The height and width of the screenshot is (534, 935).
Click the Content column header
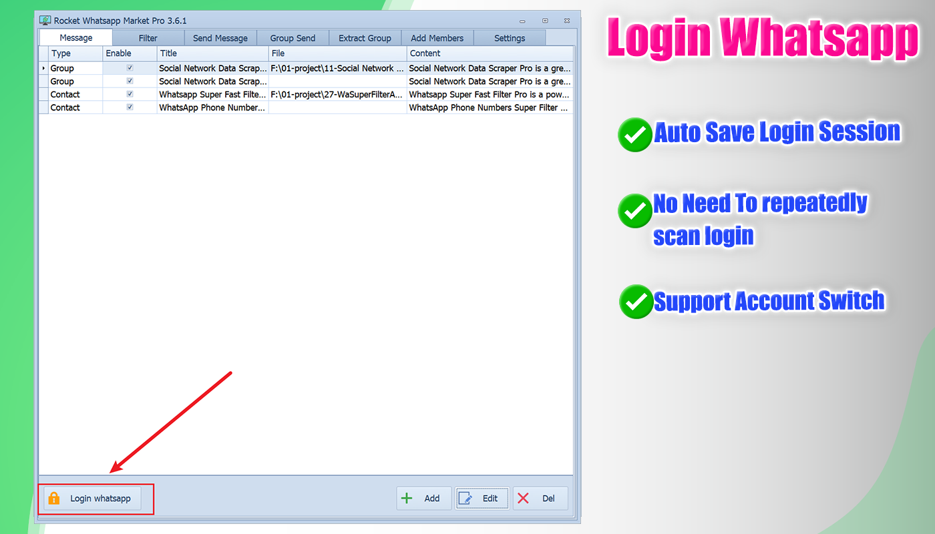[x=490, y=53]
